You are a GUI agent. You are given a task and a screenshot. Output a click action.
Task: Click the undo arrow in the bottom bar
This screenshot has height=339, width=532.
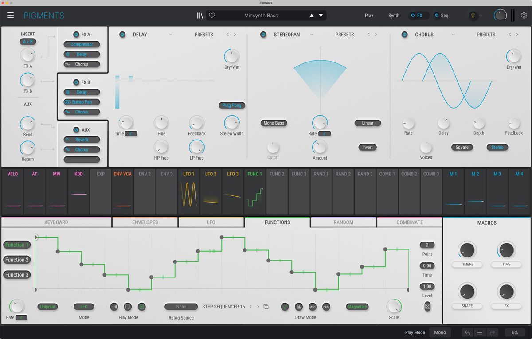pyautogui.click(x=467, y=332)
